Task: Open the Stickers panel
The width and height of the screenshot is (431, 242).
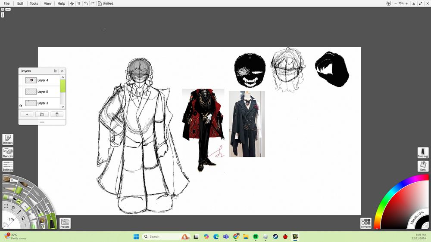Action: click(8, 139)
